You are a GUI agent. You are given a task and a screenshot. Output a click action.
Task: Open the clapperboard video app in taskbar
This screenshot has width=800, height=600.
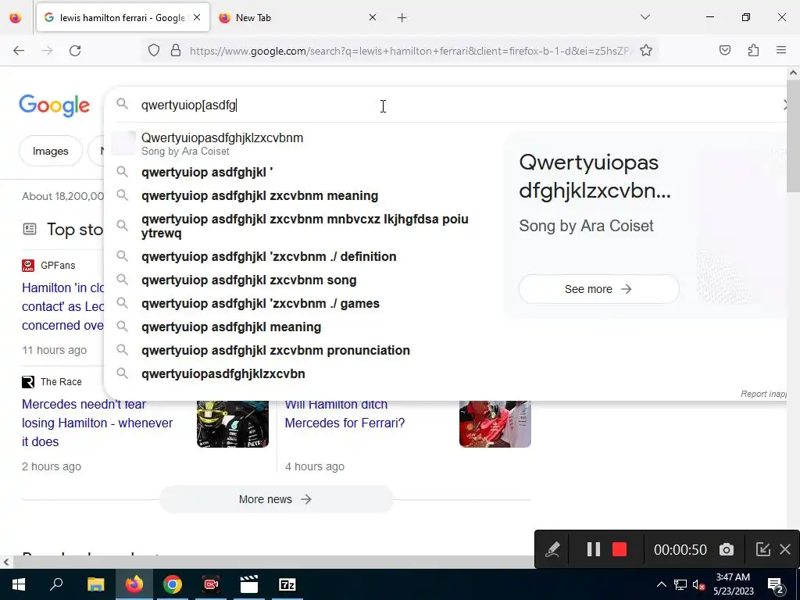pyautogui.click(x=249, y=584)
